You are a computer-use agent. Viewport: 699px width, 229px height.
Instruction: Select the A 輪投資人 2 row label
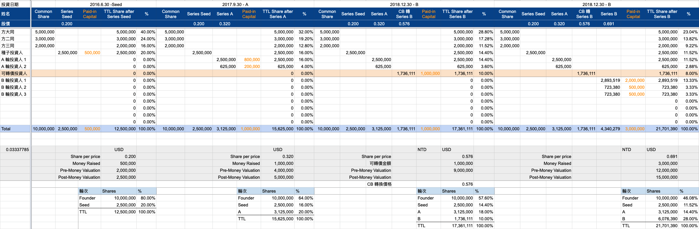(x=15, y=67)
